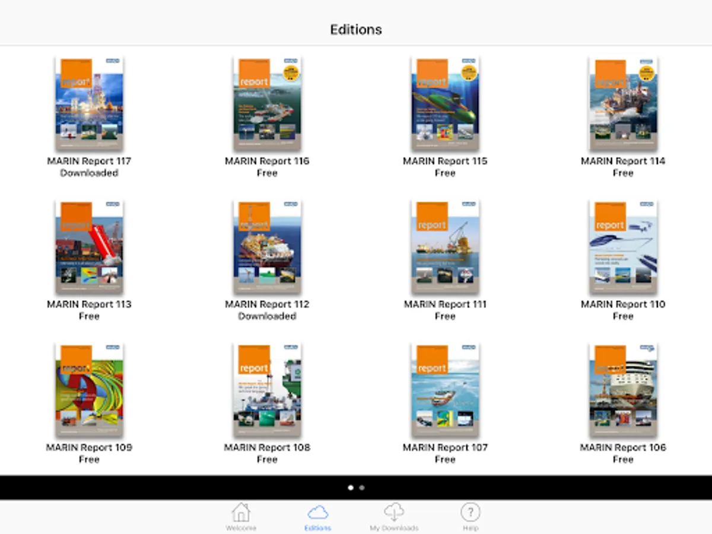Click Free label under MARIN Report 106

click(623, 460)
